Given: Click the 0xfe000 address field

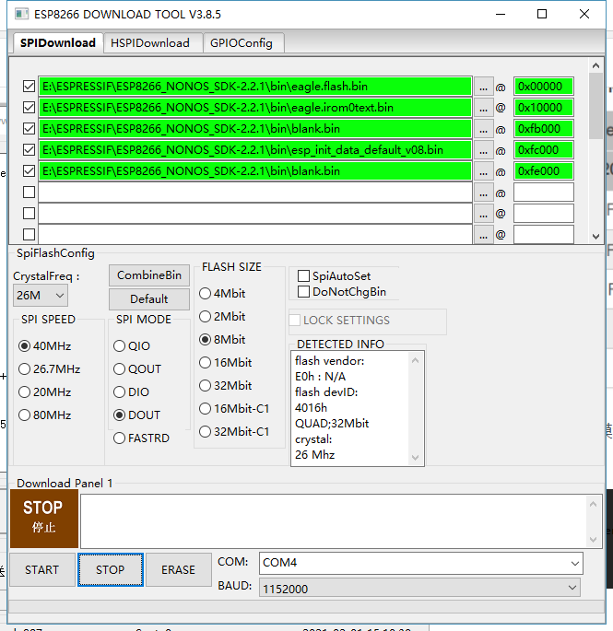Looking at the screenshot, I should [x=543, y=171].
